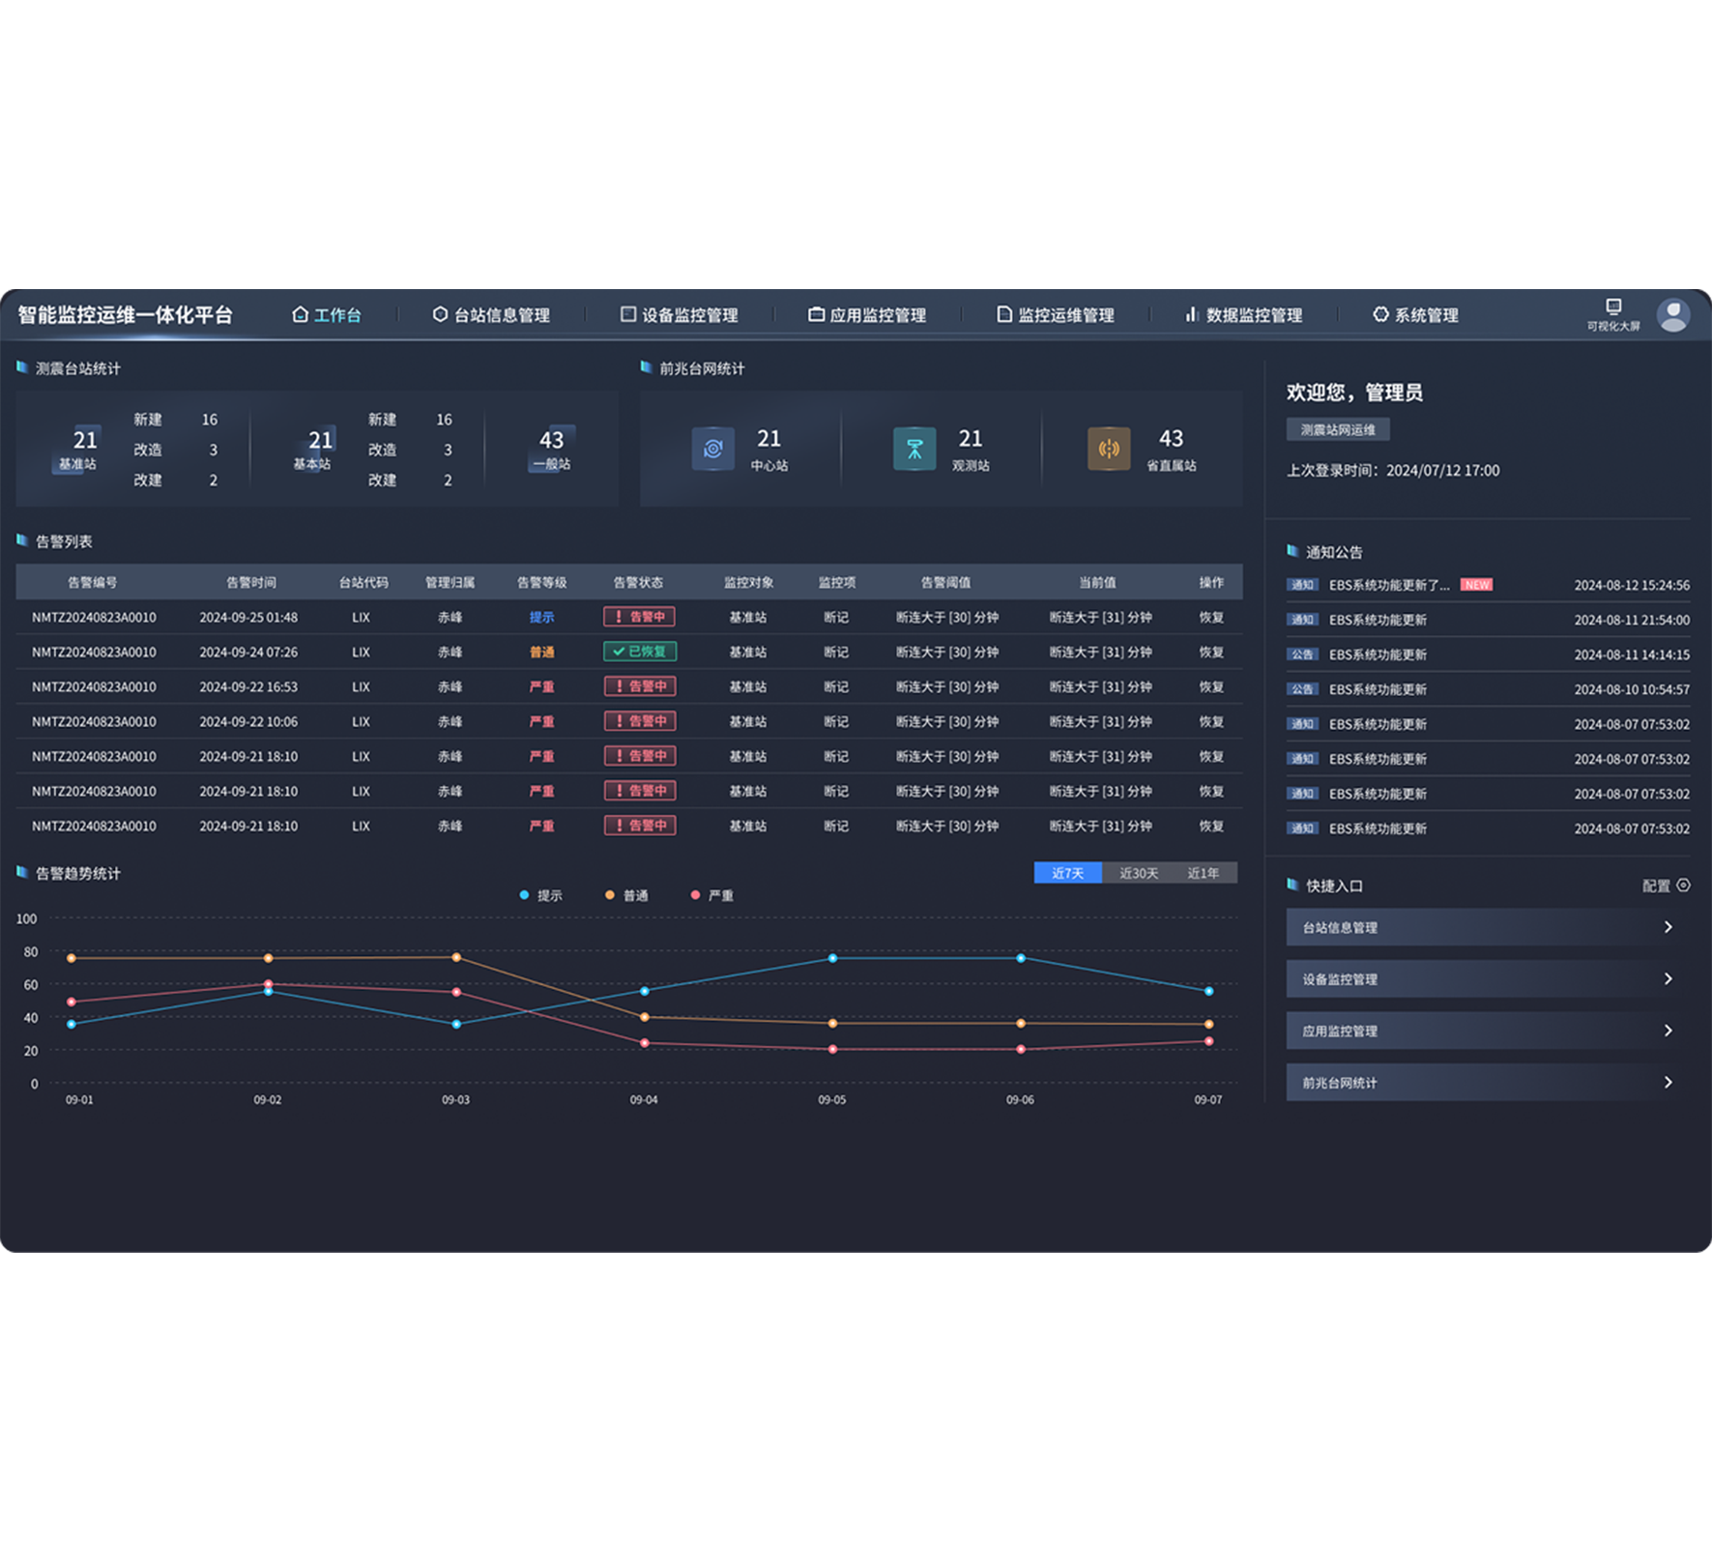1712x1541 pixels.
Task: Click the 一般站 count of 43
Action: pyautogui.click(x=551, y=440)
